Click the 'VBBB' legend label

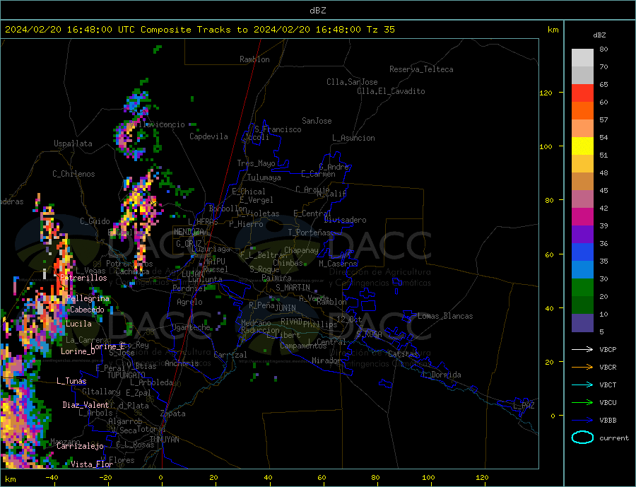(x=608, y=421)
